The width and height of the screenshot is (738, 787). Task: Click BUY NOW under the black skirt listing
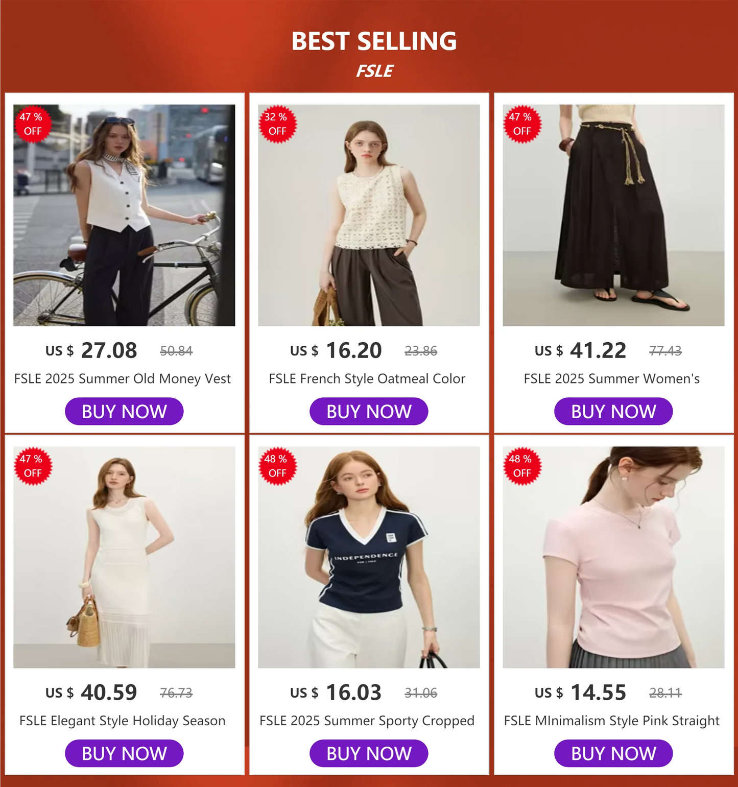[612, 411]
